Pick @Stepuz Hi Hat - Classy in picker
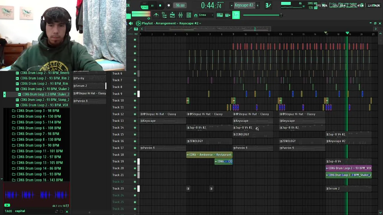The height and width of the screenshot is (215, 383). point(89,93)
